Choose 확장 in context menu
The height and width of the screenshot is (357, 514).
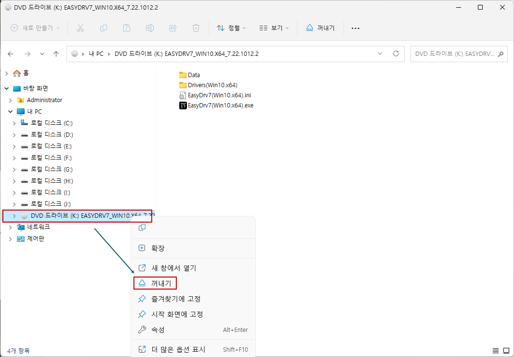(193, 248)
